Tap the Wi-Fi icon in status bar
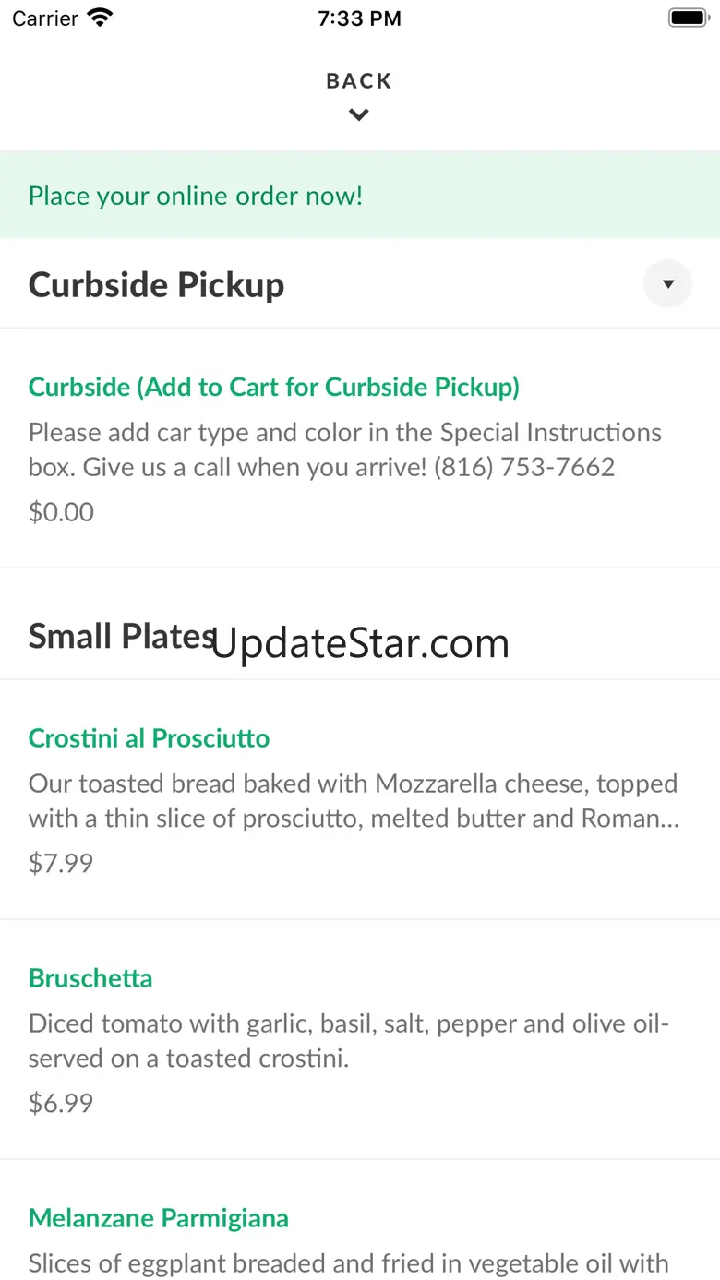Screen dimensions: 720x1280 pyautogui.click(x=100, y=18)
